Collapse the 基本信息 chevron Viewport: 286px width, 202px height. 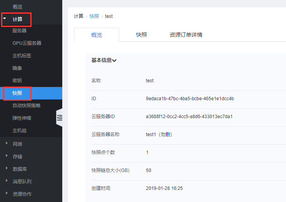pos(114,60)
